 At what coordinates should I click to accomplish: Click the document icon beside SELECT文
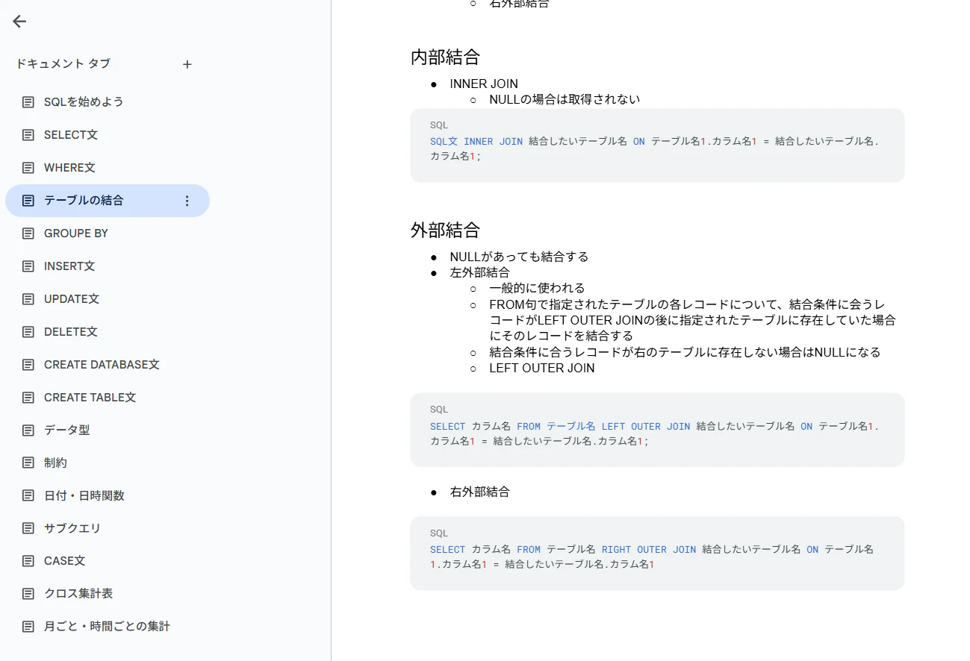coord(28,135)
